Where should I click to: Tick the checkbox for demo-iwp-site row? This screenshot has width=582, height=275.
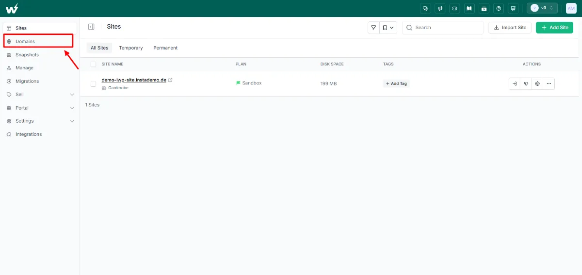click(93, 84)
